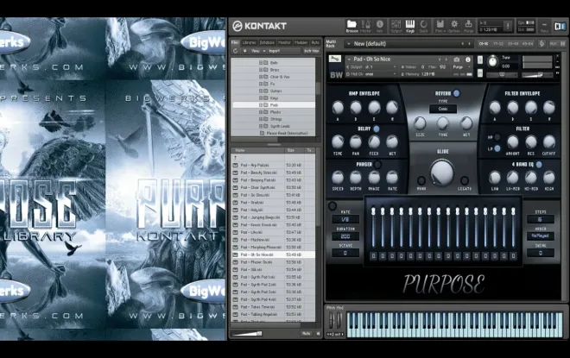Open the Options gear icon
The width and height of the screenshot is (570, 358).
point(454,26)
